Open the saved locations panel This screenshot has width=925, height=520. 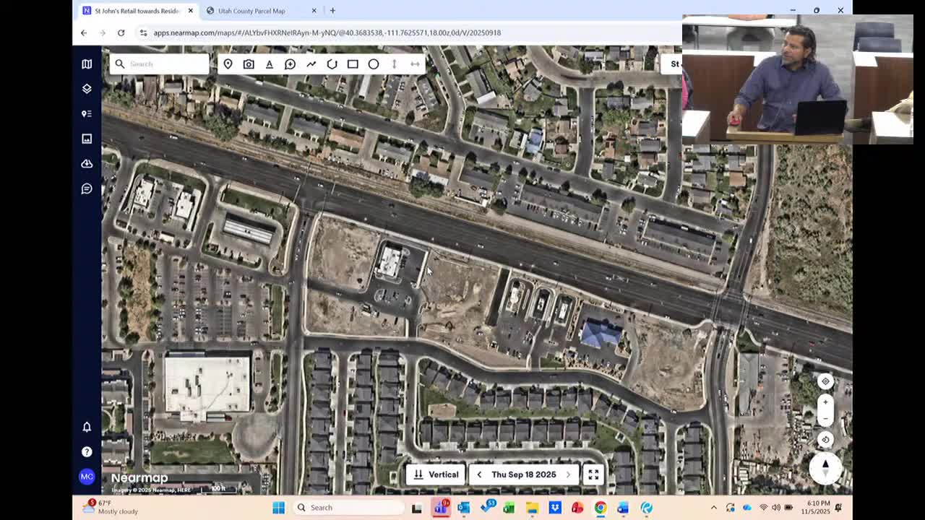[x=86, y=113]
